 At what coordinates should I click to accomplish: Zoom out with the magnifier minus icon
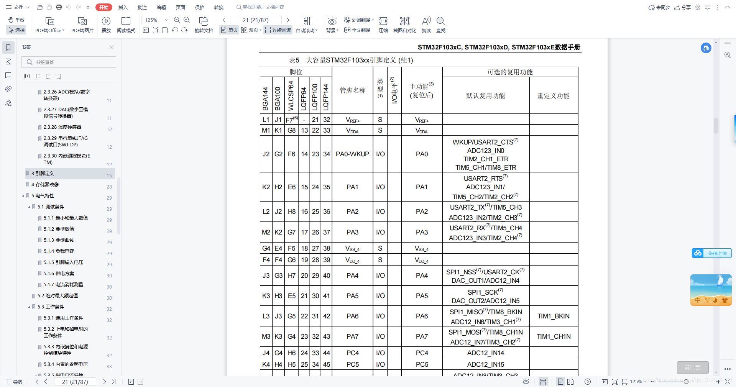pyautogui.click(x=177, y=20)
